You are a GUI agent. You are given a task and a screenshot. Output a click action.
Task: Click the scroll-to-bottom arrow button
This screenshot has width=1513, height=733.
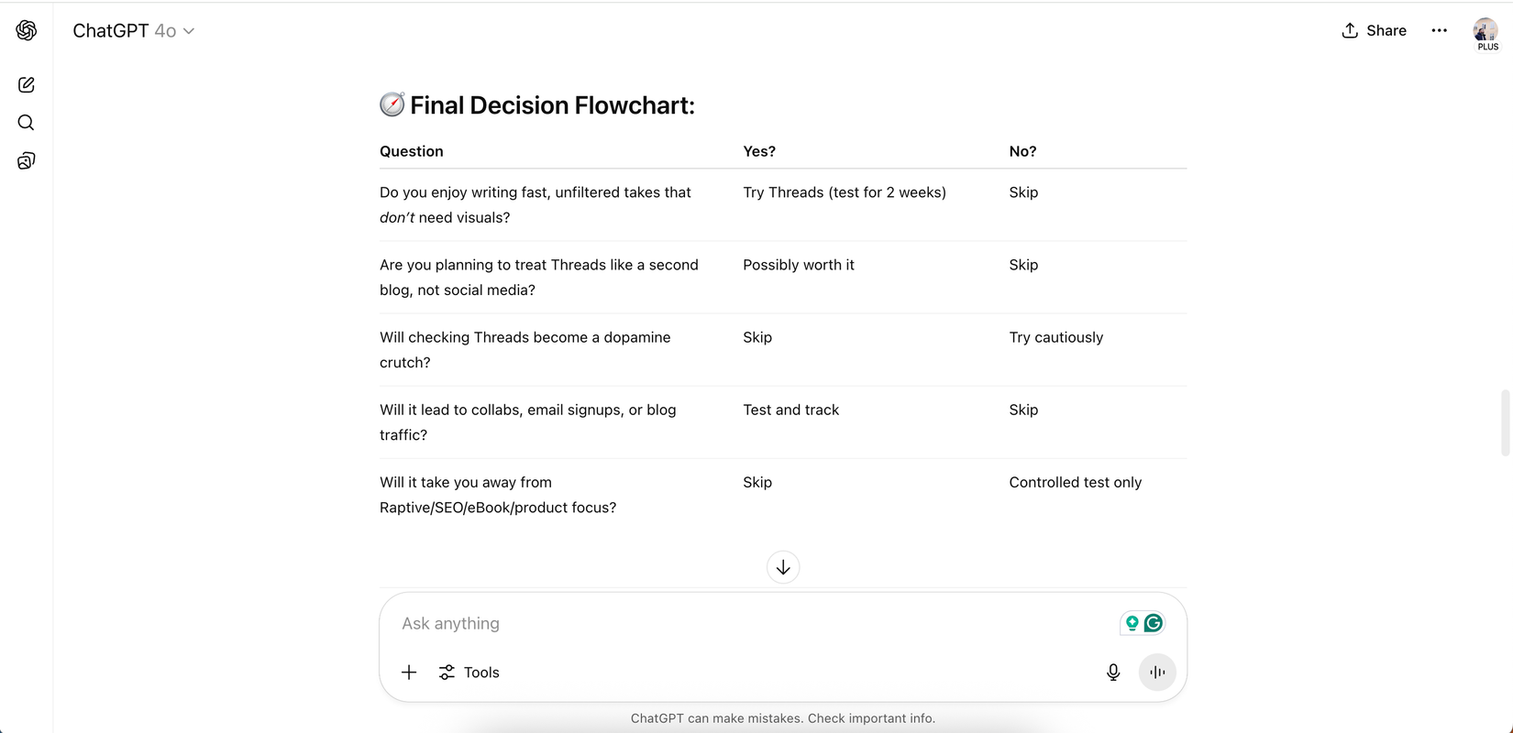783,567
